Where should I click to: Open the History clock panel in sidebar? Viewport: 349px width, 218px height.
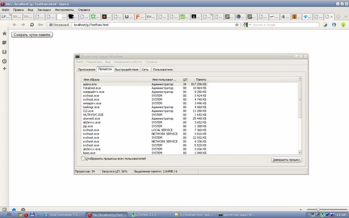click(4, 61)
